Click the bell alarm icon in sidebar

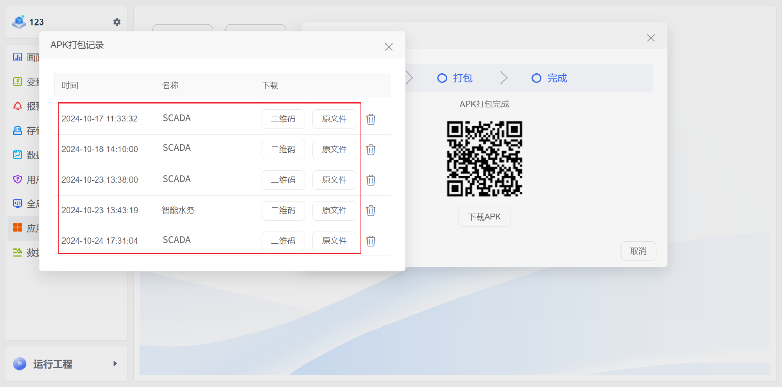(x=18, y=106)
